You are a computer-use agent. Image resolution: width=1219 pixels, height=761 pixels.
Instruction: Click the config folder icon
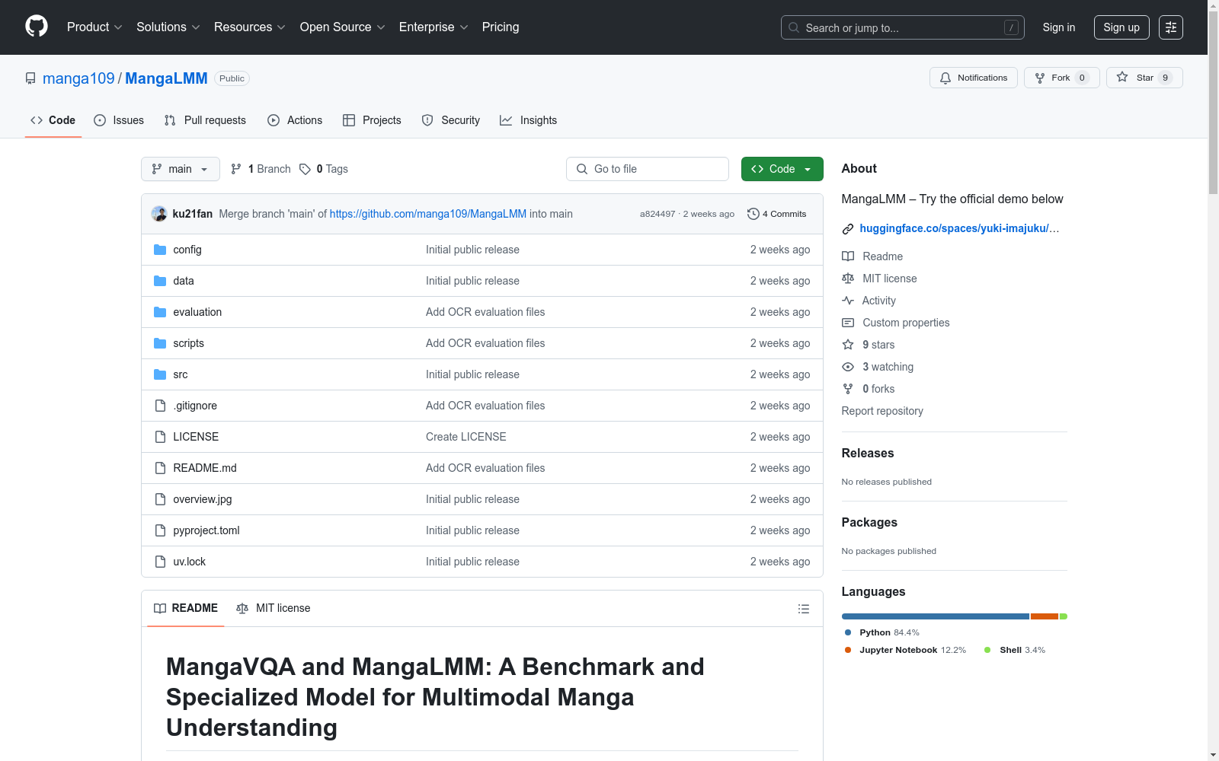coord(160,250)
